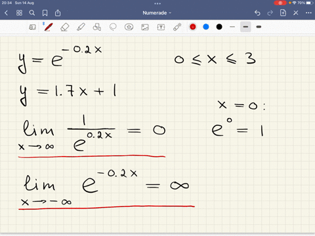Viewport: 315px width, 236px height.
Task: Open the share and export menu
Action: (x=58, y=13)
